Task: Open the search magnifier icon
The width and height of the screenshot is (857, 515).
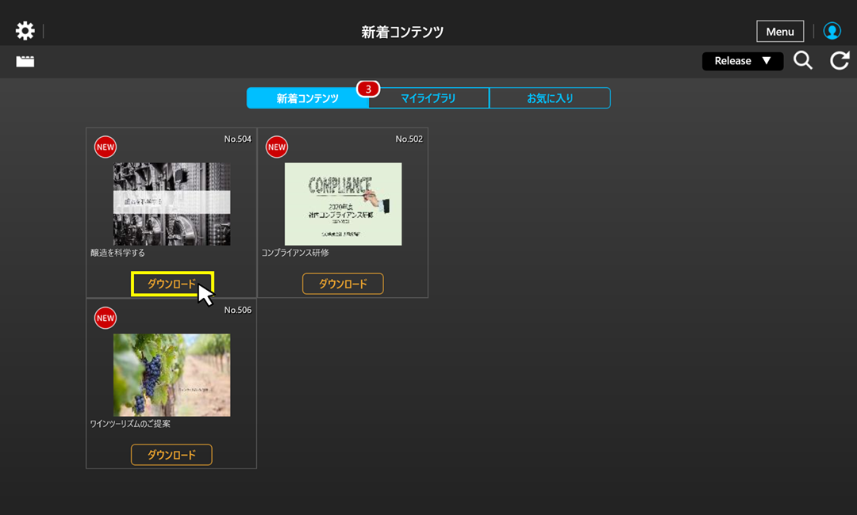Action: pyautogui.click(x=803, y=60)
